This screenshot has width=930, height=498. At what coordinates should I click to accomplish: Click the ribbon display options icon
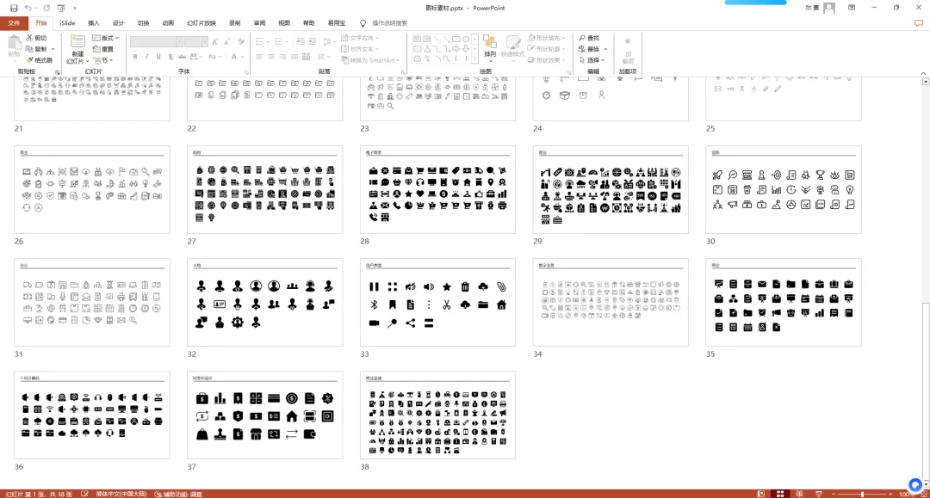click(x=852, y=8)
